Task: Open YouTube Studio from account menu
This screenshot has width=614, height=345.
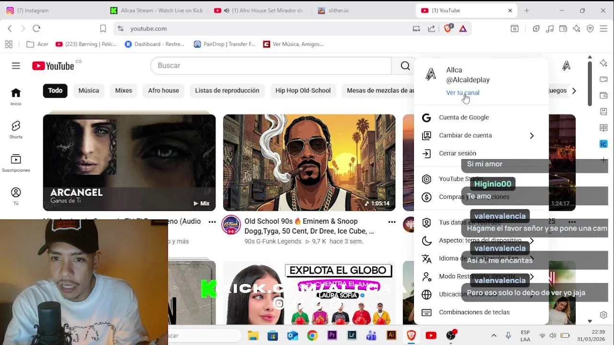Action: [482, 179]
